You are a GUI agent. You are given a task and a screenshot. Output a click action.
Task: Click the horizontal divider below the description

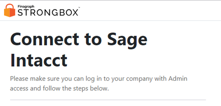[108, 100]
